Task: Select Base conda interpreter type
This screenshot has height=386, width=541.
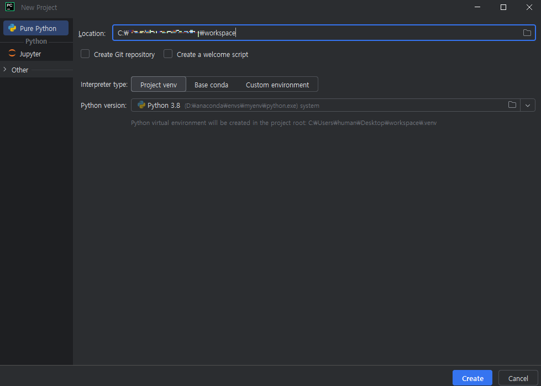Action: point(211,85)
